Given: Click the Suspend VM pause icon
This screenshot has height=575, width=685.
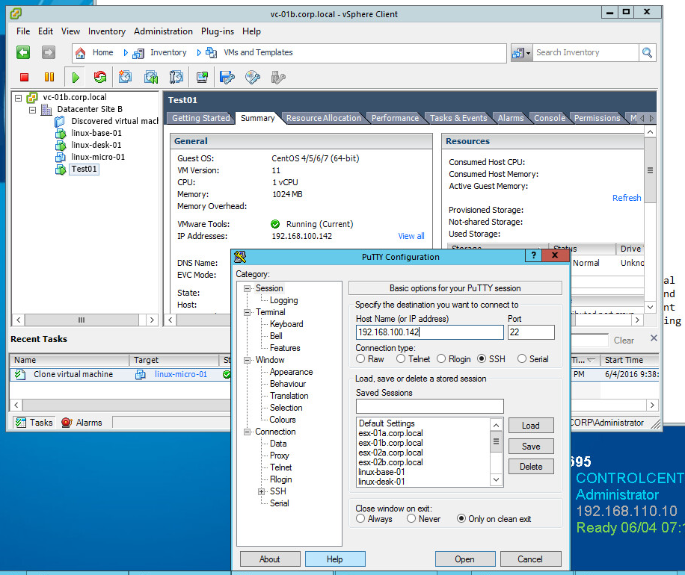Looking at the screenshot, I should coord(49,77).
